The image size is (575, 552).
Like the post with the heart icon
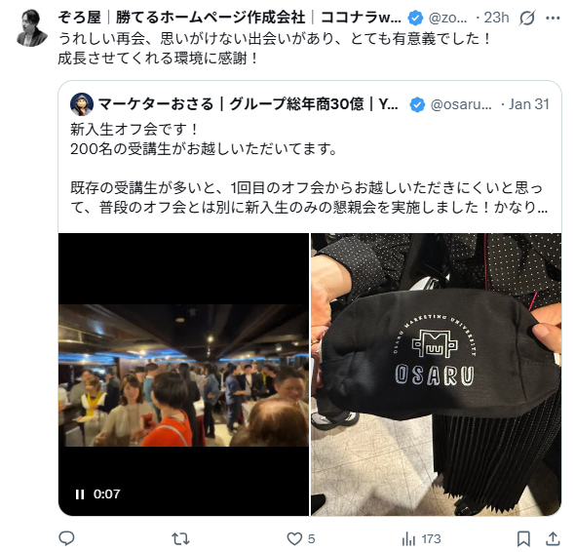pyautogui.click(x=293, y=538)
